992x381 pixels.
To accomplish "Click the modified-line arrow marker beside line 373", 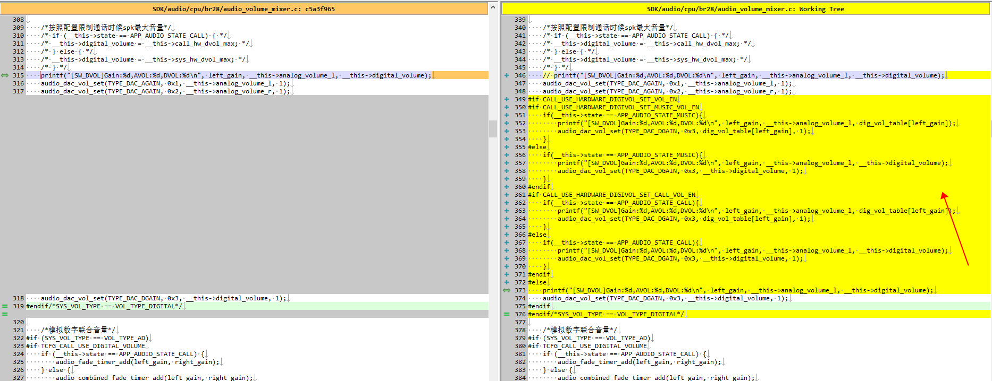I will point(507,290).
